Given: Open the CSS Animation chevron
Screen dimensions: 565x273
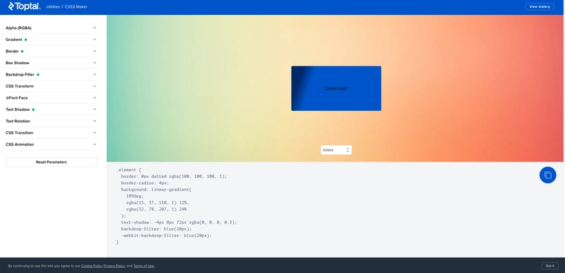Looking at the screenshot, I should pyautogui.click(x=95, y=144).
